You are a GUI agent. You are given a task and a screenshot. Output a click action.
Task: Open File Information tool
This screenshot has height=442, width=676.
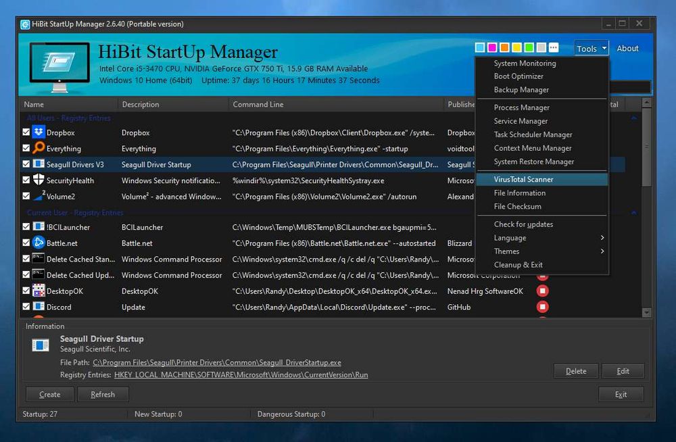click(542, 193)
